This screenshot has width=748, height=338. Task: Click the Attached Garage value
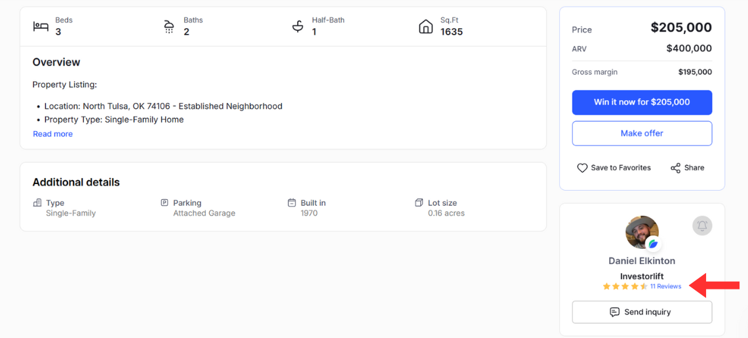click(x=204, y=213)
